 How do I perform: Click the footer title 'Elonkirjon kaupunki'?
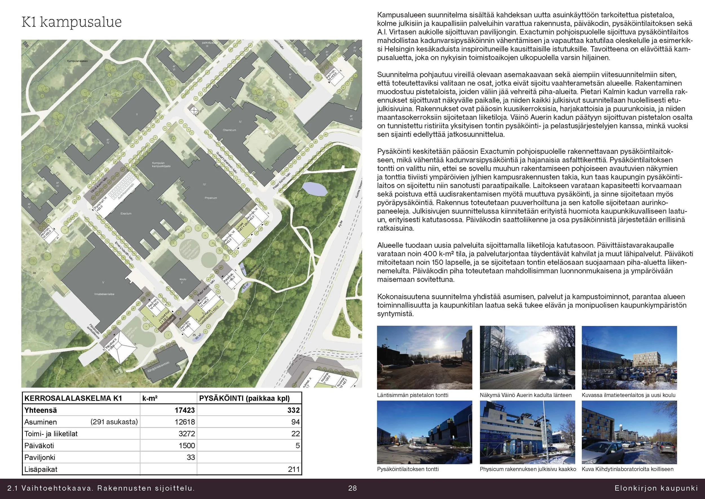coord(656,488)
